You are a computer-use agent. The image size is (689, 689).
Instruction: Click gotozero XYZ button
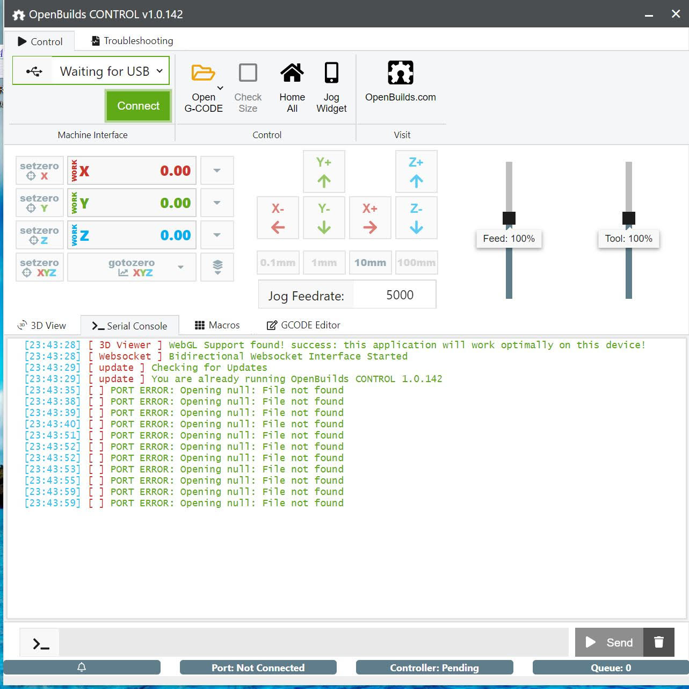click(132, 267)
